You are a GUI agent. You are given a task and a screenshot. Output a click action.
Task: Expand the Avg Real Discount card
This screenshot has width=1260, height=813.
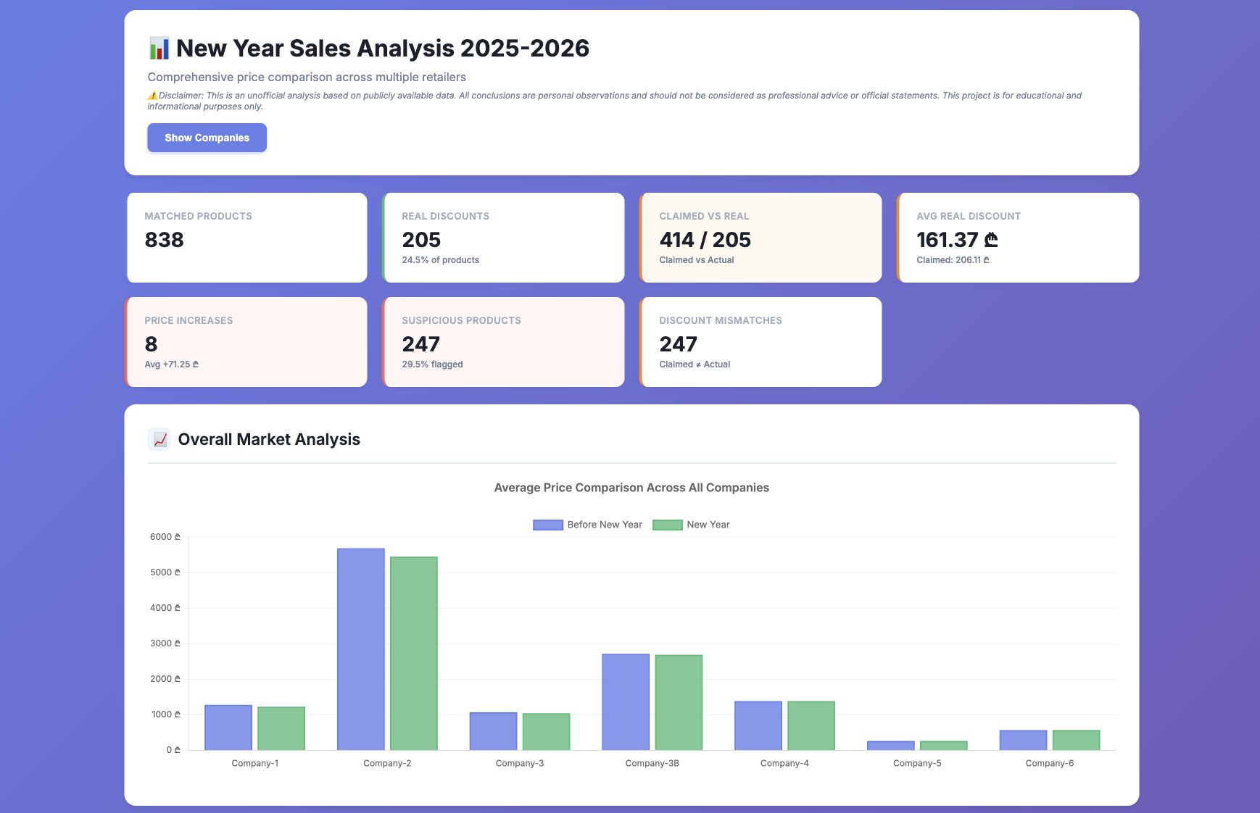pyautogui.click(x=1018, y=237)
